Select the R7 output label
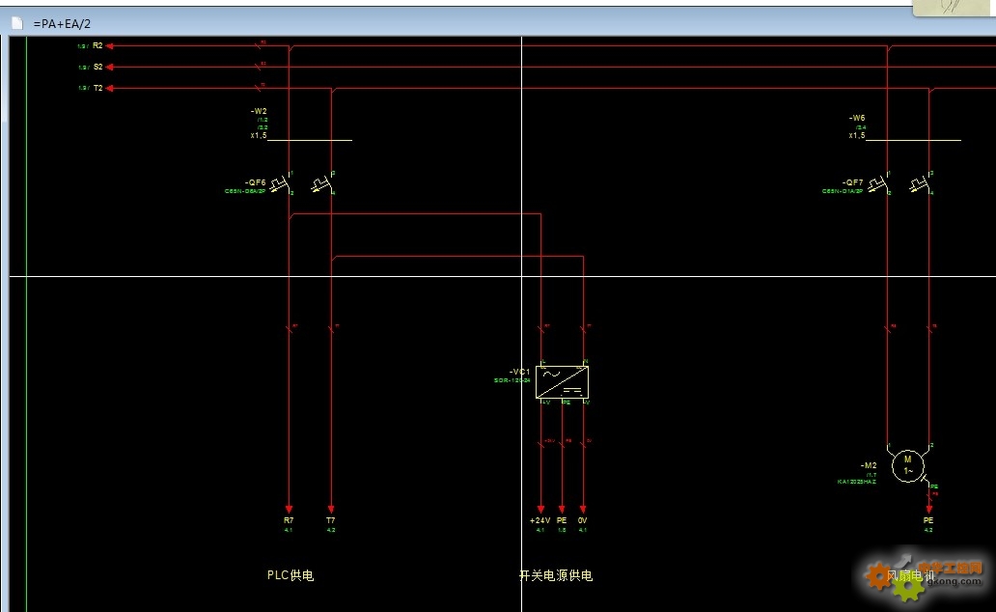 pyautogui.click(x=289, y=520)
